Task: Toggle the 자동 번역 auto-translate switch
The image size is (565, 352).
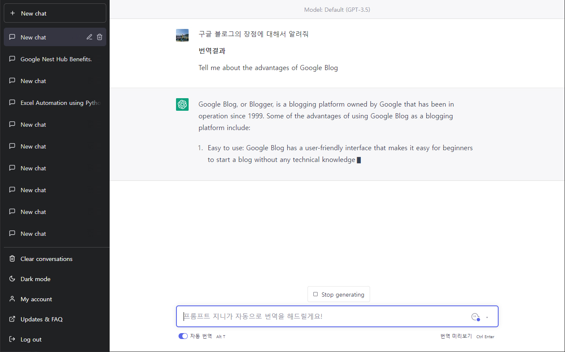Action: pos(183,336)
